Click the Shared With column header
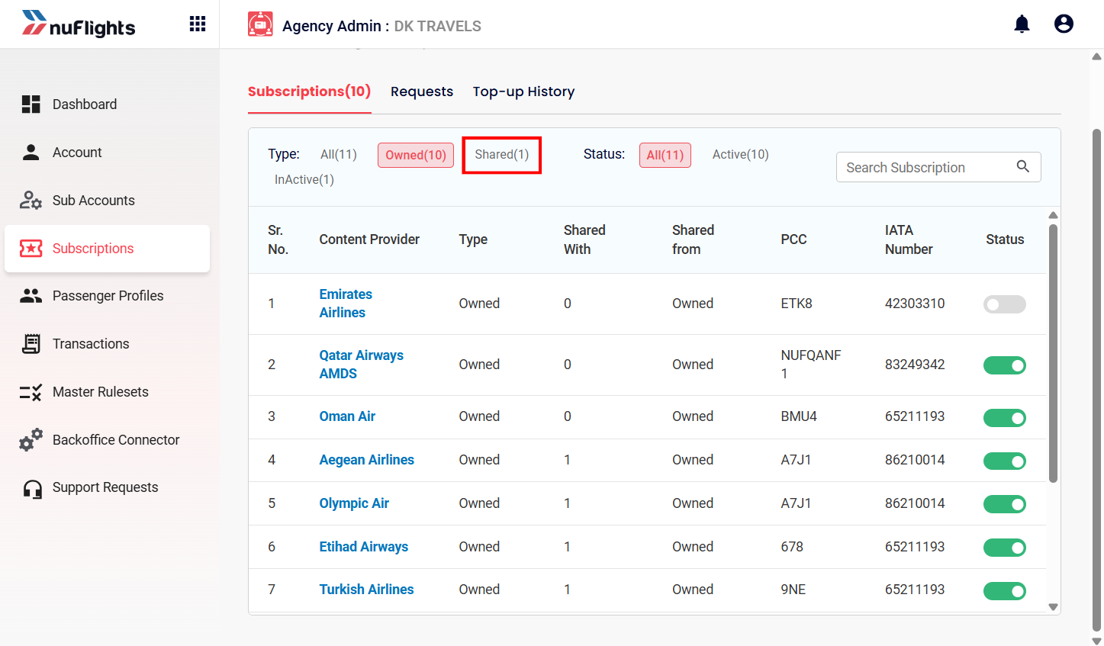This screenshot has width=1104, height=646. click(x=584, y=239)
